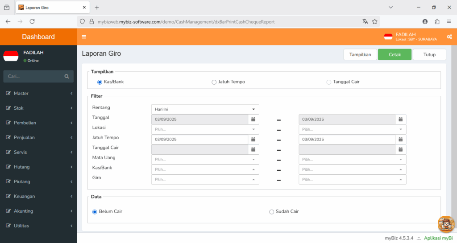Open the second Giro dropdown
This screenshot has width=457, height=243.
pyautogui.click(x=353, y=180)
